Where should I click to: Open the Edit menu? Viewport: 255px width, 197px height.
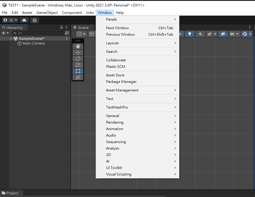tap(15, 12)
